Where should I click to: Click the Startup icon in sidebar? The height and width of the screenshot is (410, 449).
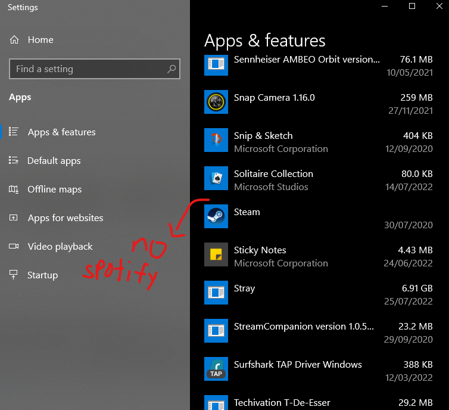click(14, 275)
